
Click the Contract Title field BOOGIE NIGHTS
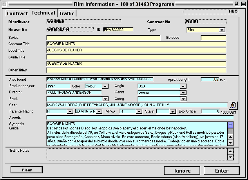point(136,44)
